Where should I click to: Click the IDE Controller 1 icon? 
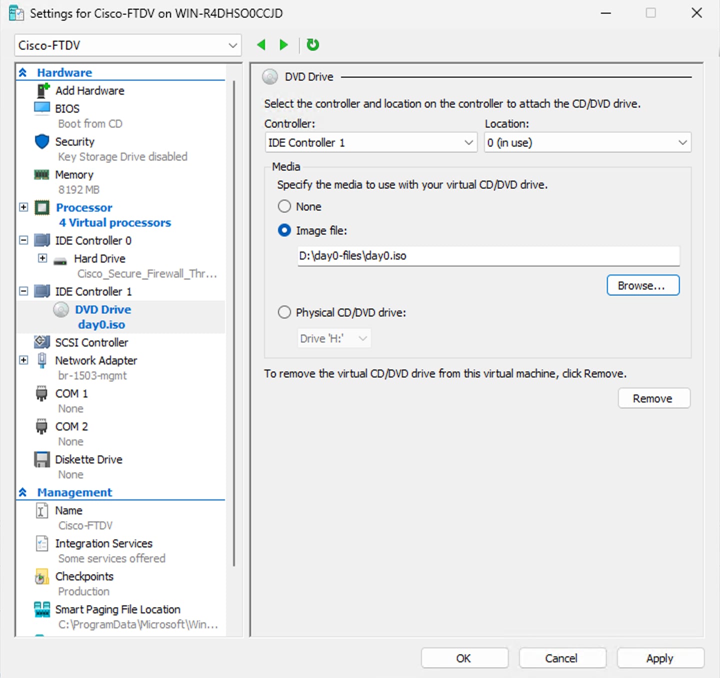[42, 291]
